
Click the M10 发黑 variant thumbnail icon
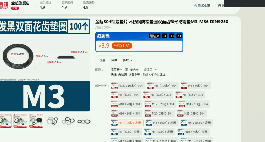pos(181,132)
